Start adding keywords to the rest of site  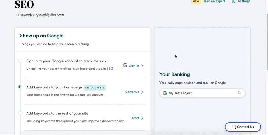click(135, 118)
